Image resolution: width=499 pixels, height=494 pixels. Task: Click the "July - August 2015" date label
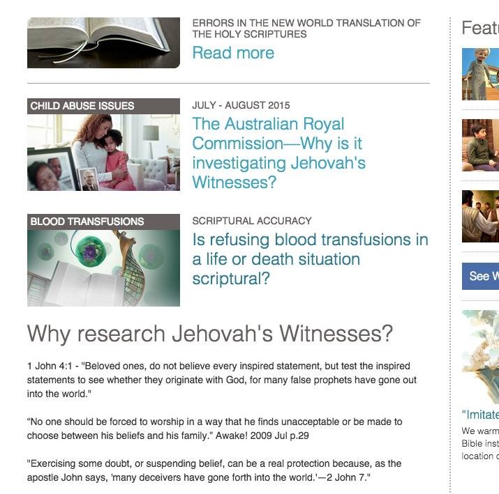pyautogui.click(x=241, y=105)
